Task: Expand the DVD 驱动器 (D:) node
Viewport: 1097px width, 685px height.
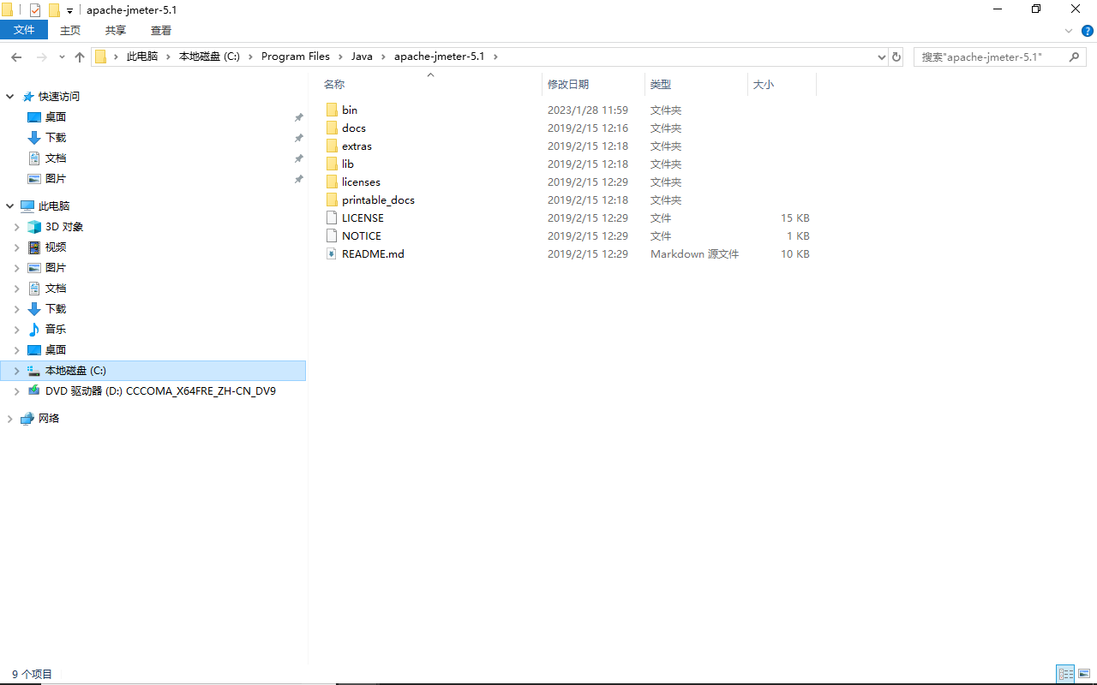Action: (x=16, y=391)
